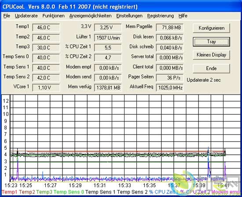Image resolution: width=242 pixels, height=197 pixels.
Task: Click the 'Temp1' field label text
Action: [x=22, y=26]
